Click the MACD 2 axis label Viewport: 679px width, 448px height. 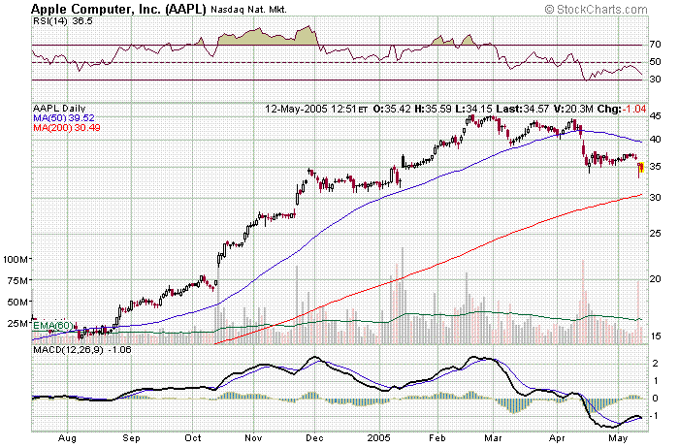[x=655, y=364]
